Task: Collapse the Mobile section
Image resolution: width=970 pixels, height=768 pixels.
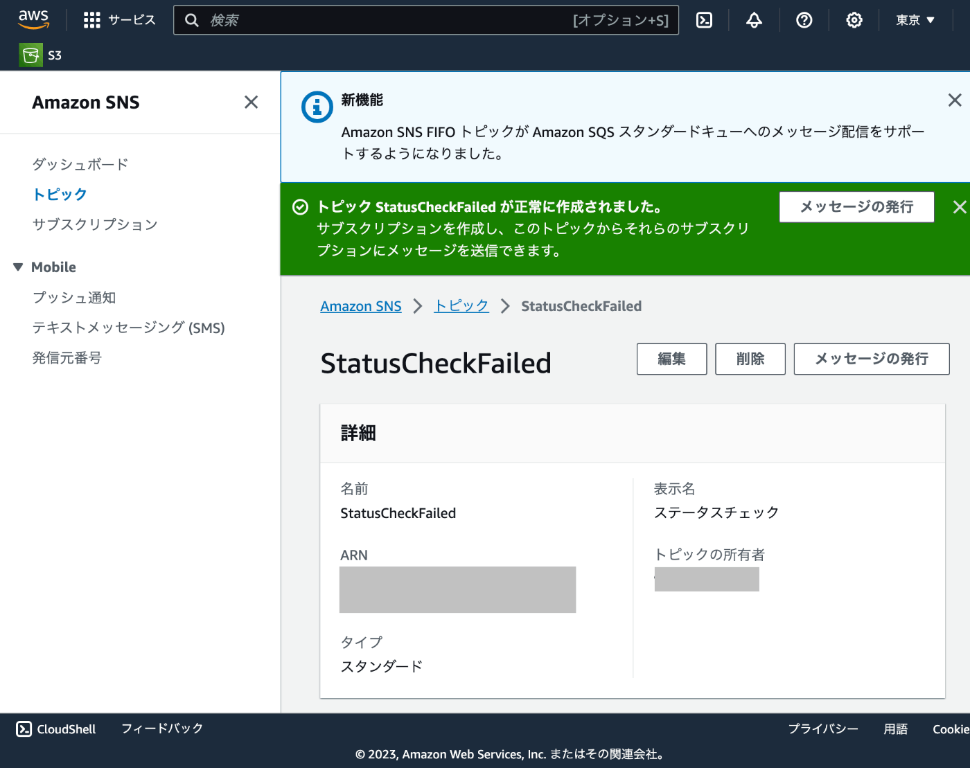Action: [18, 267]
